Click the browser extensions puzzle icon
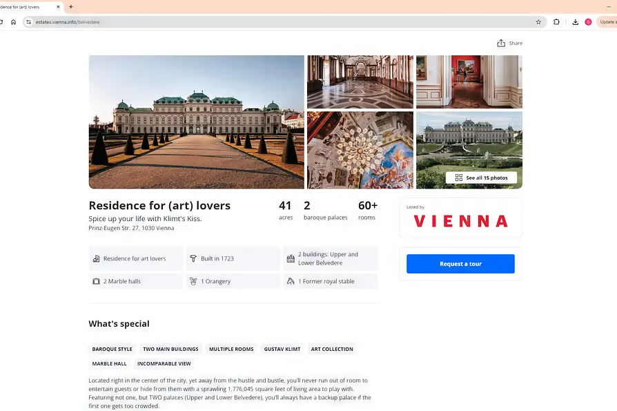The height and width of the screenshot is (411, 617). click(556, 21)
